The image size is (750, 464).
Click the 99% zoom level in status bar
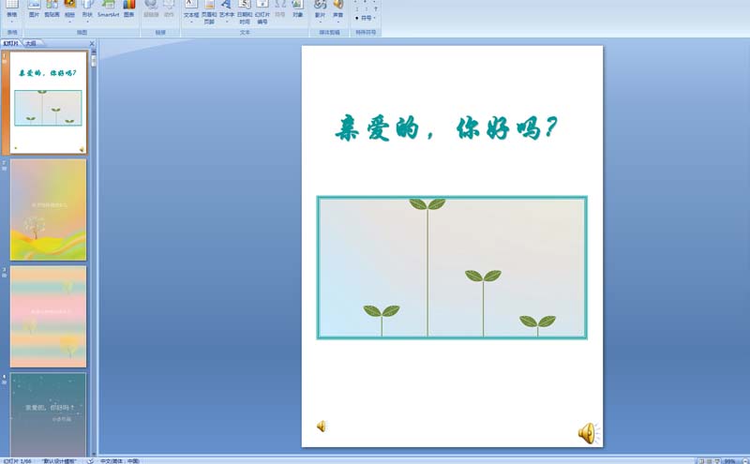point(730,461)
